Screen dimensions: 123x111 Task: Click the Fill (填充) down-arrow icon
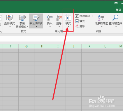77,21
